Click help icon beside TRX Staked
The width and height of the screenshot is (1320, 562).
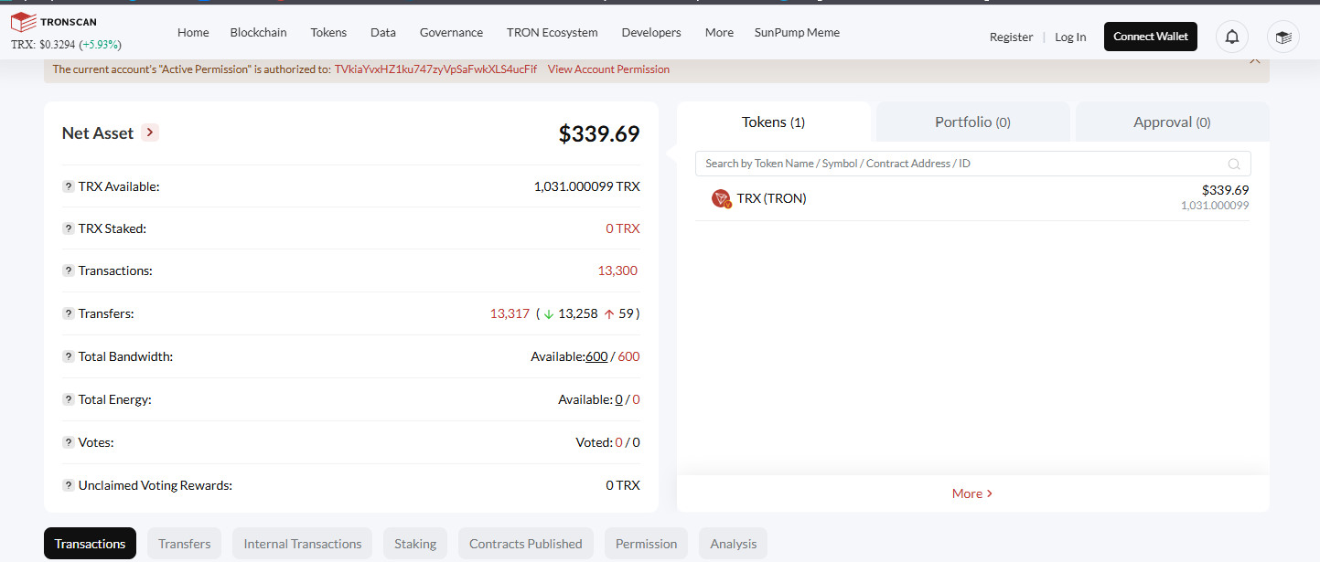coord(69,228)
